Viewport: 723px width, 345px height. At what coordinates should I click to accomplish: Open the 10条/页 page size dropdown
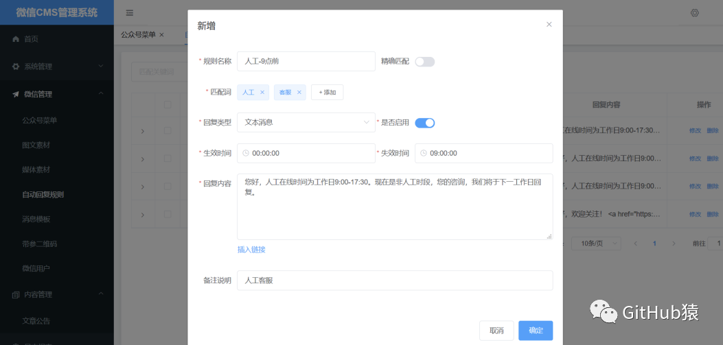tap(596, 243)
